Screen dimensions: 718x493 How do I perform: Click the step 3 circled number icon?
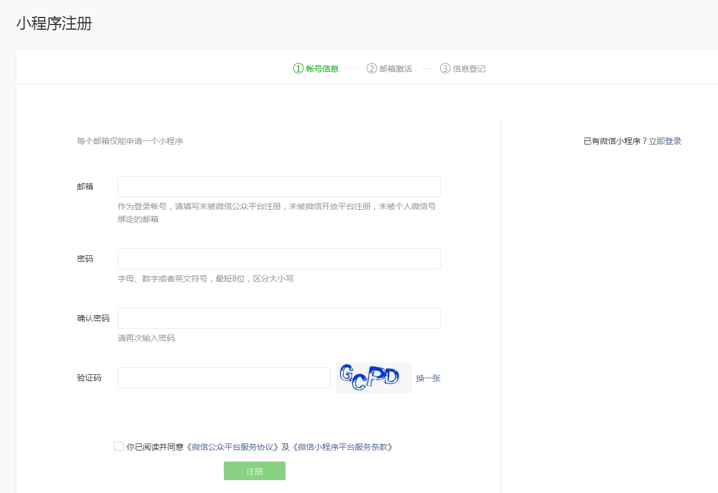tap(445, 68)
